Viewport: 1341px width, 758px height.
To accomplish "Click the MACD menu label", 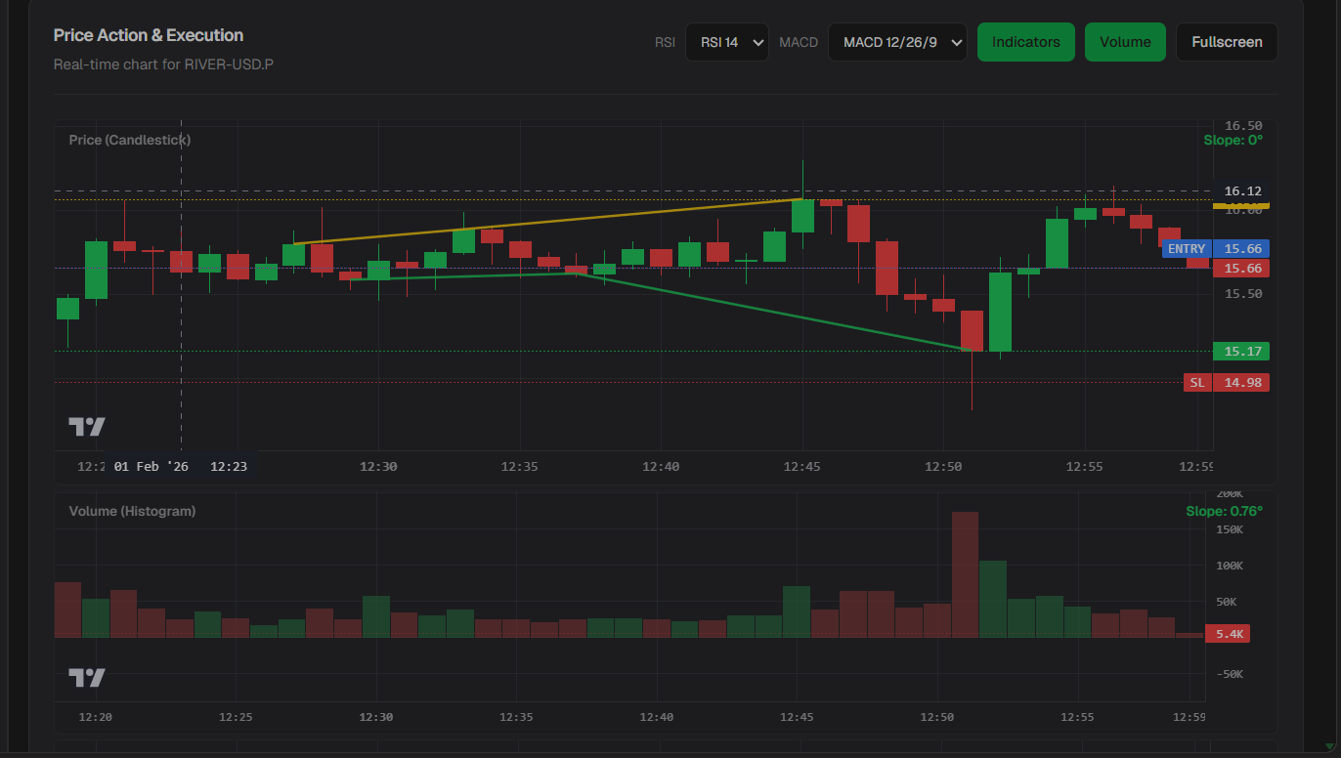I will click(x=798, y=42).
